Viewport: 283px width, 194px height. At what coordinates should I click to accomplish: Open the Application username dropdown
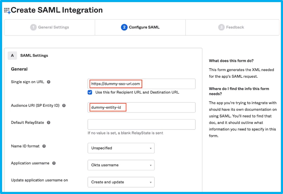pyautogui.click(x=121, y=165)
